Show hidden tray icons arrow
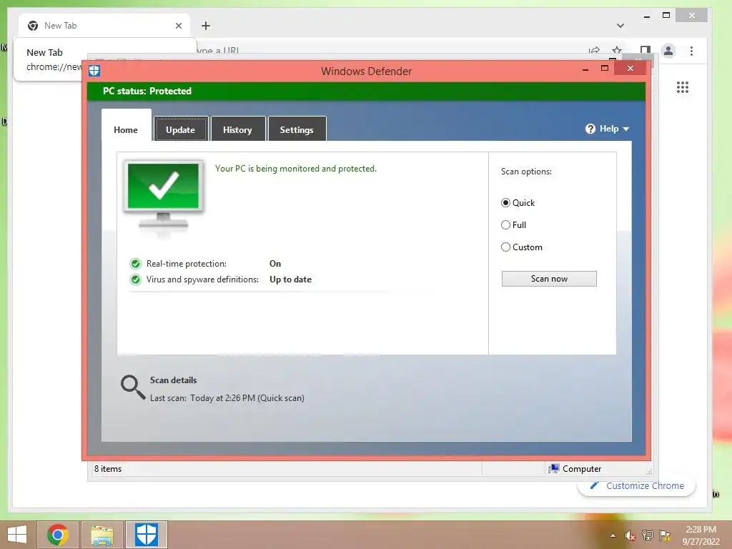Image resolution: width=732 pixels, height=549 pixels. click(x=613, y=535)
